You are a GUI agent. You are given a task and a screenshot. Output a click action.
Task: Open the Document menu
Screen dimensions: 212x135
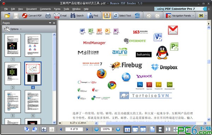click(31, 9)
